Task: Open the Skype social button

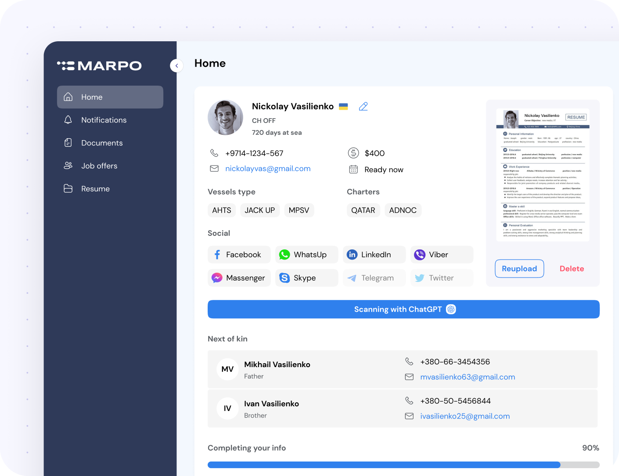Action: pyautogui.click(x=306, y=278)
